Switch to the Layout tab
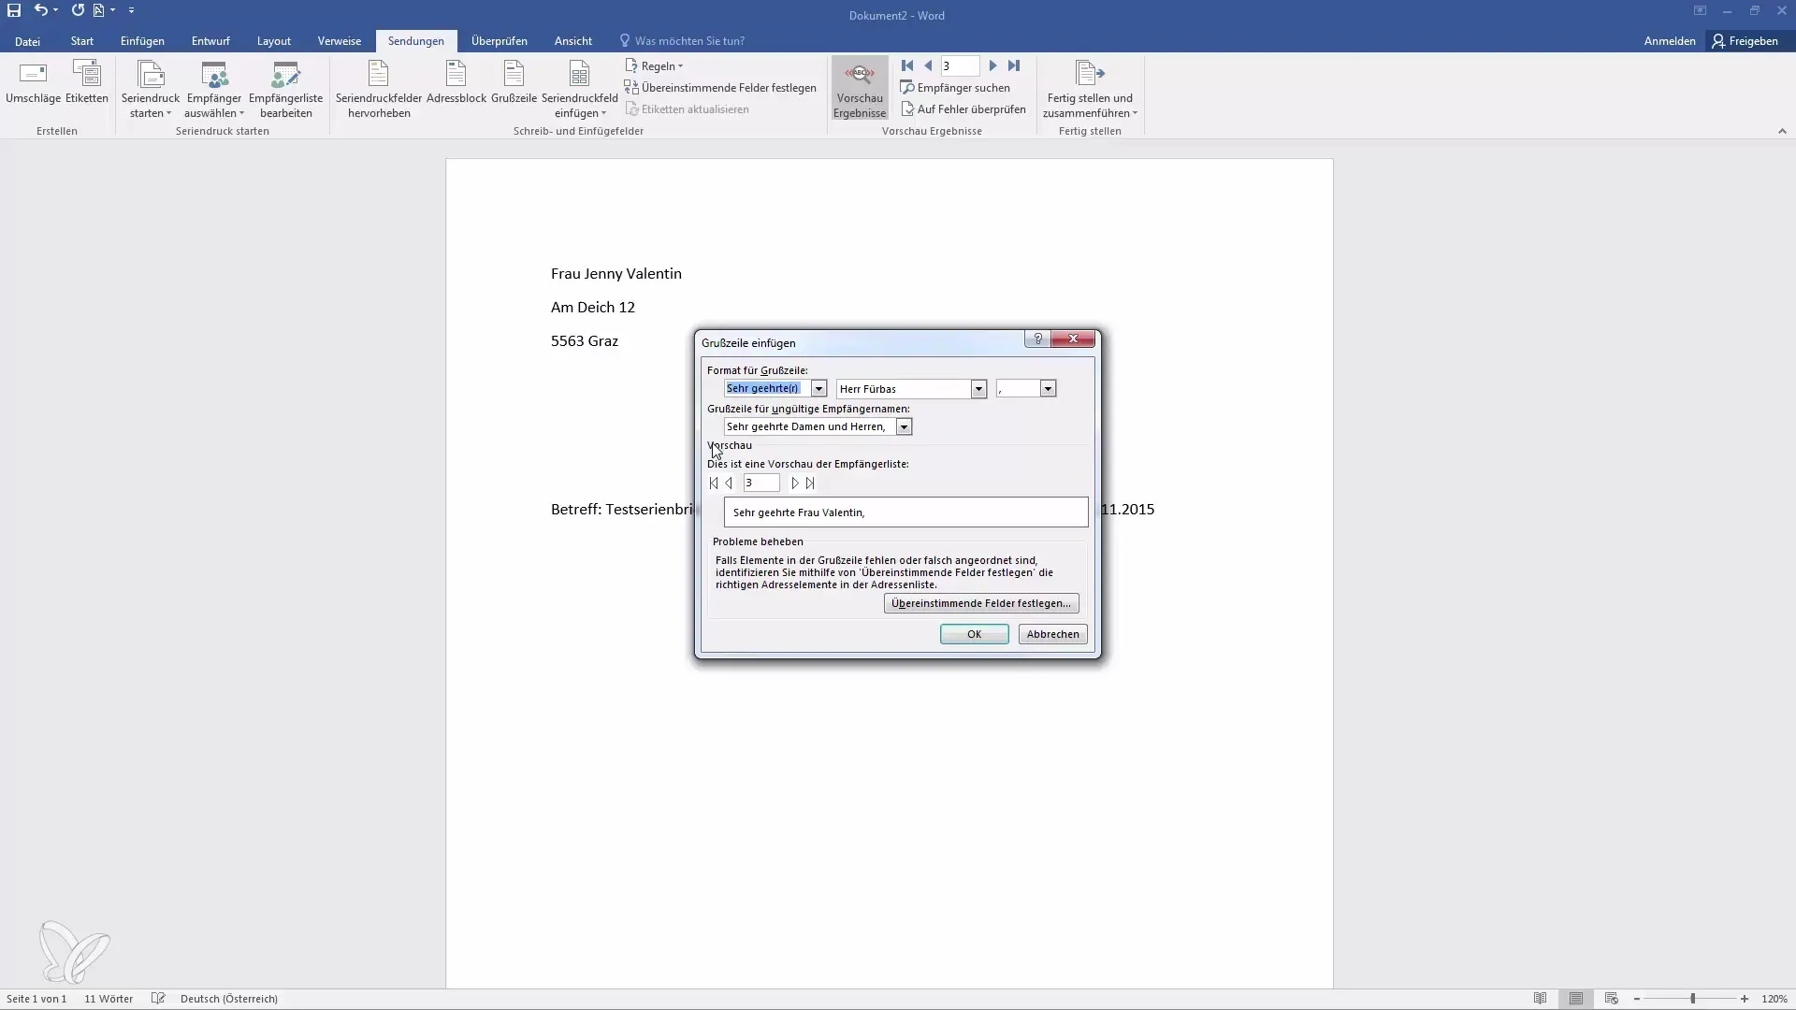The height and width of the screenshot is (1010, 1796). [274, 41]
